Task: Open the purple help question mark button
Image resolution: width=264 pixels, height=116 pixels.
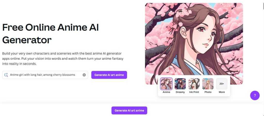Action: [x=255, y=95]
